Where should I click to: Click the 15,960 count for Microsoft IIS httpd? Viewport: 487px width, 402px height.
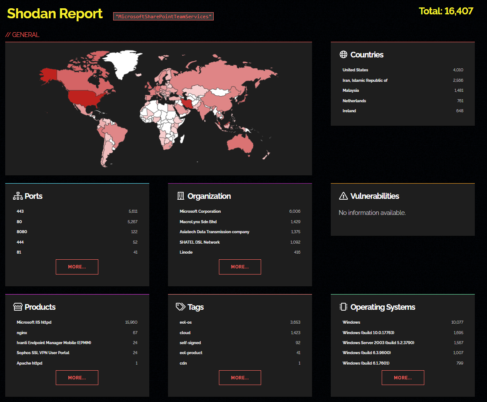(x=131, y=322)
